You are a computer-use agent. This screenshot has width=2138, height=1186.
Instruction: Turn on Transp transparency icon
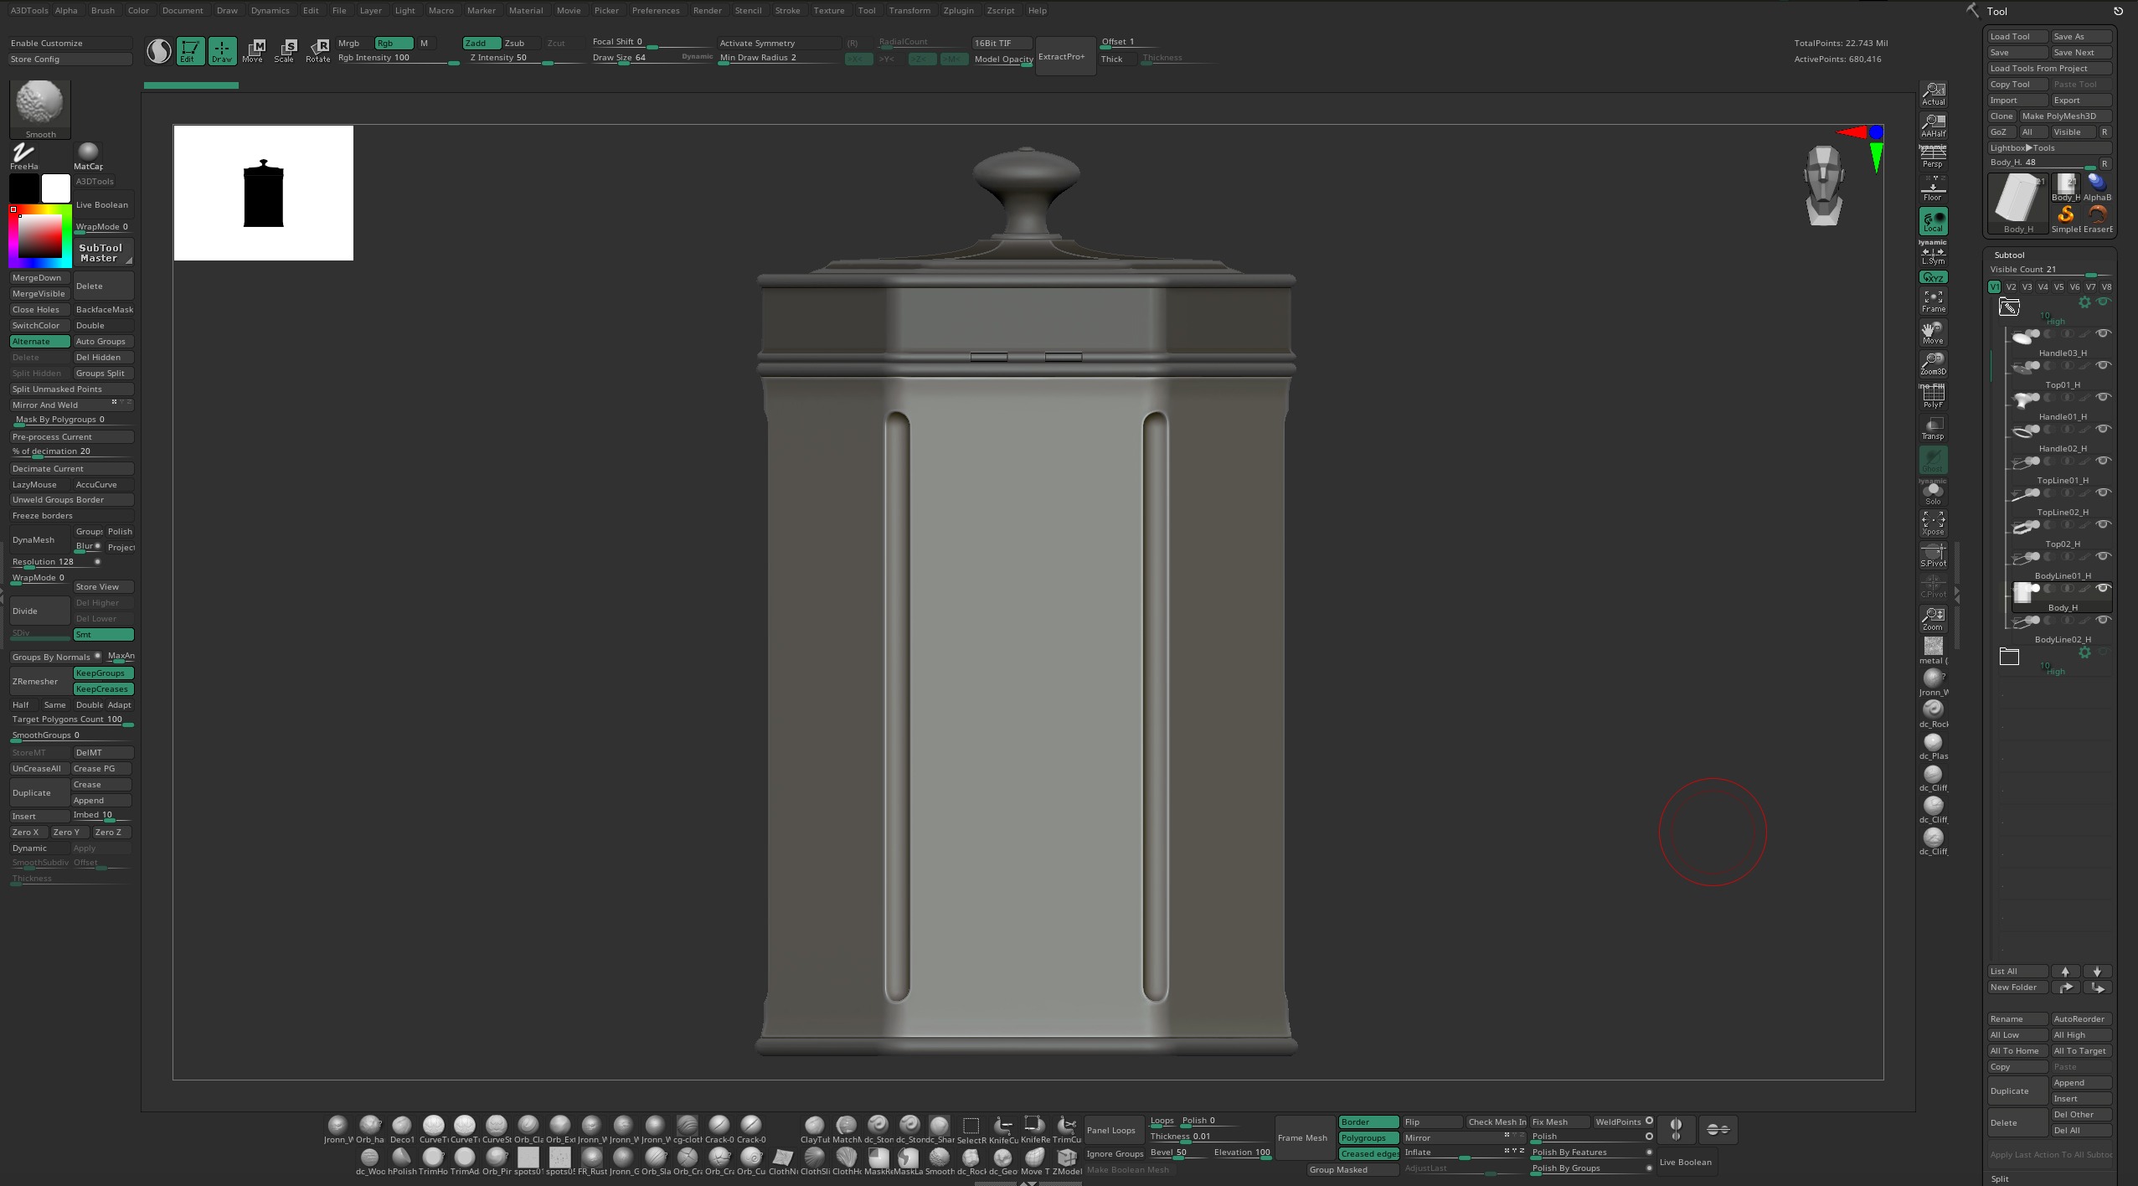point(1933,428)
